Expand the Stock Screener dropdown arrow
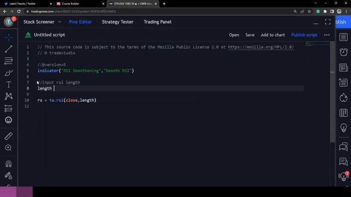The height and width of the screenshot is (197, 351). (x=60, y=22)
